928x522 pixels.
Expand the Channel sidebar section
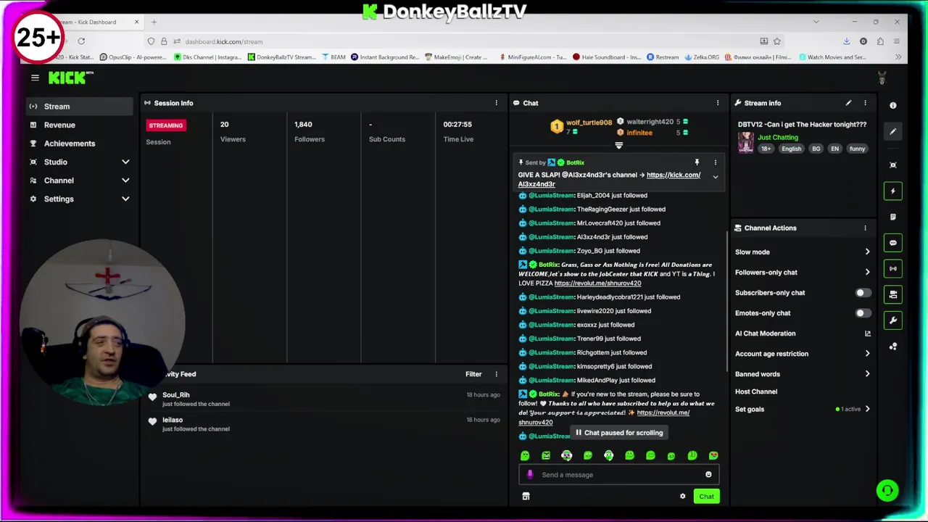125,181
